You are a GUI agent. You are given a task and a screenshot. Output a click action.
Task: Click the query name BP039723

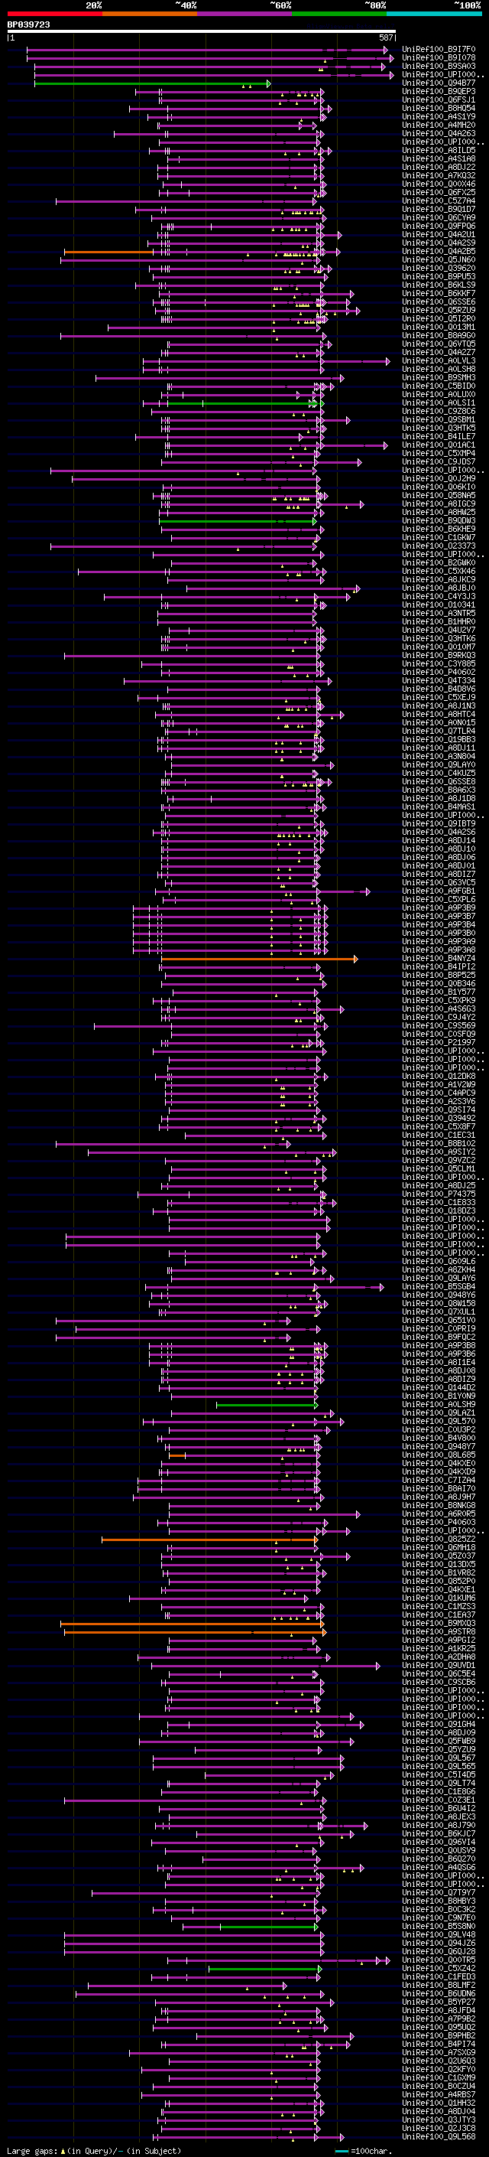[28, 24]
